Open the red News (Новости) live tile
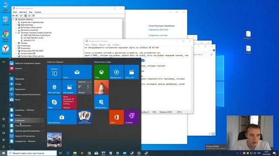Screen dimensions: 279x156 69,102
